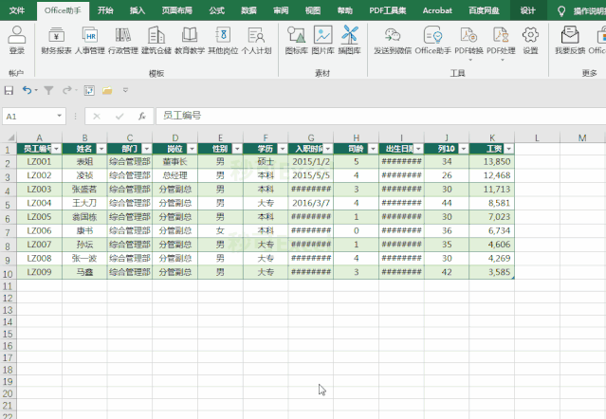606x419 pixels.
Task: Open the 图标库 icon library
Action: point(297,40)
